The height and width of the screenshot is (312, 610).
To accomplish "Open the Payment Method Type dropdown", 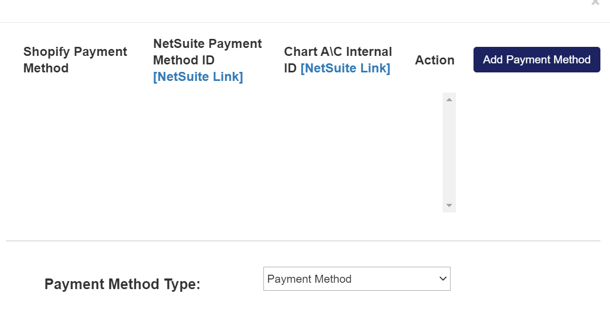I will coord(356,279).
